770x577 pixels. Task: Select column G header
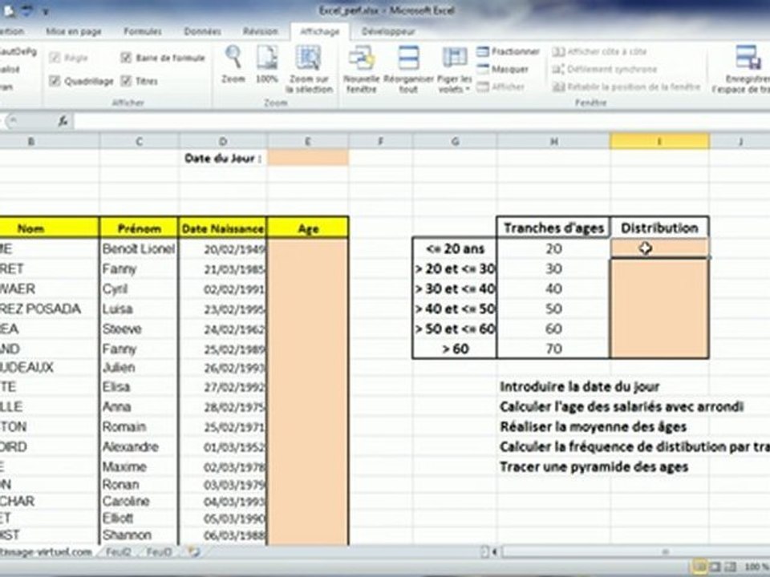[455, 141]
